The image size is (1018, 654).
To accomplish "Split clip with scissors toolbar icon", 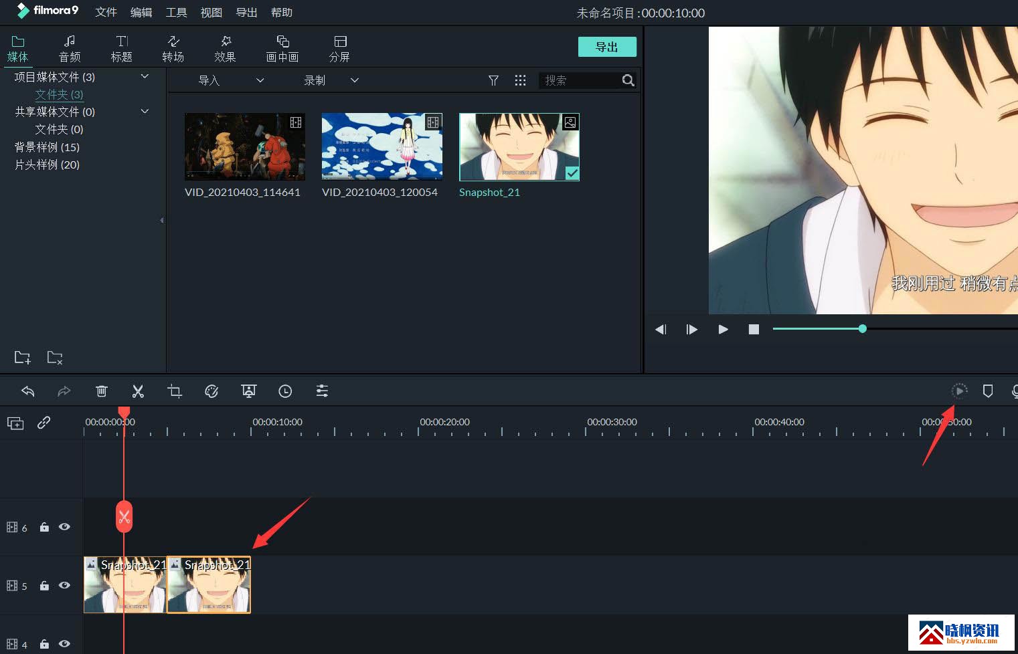I will point(138,391).
